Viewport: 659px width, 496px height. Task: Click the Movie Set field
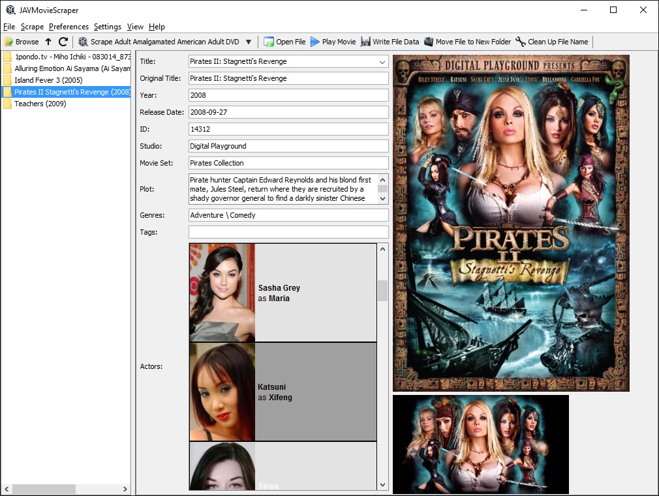point(288,163)
